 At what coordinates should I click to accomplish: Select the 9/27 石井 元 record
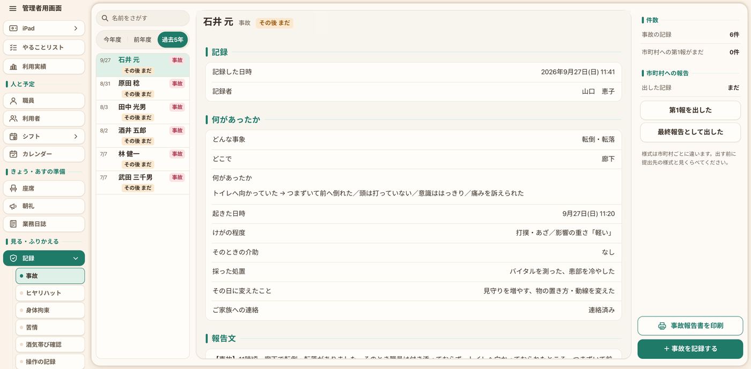tap(143, 65)
